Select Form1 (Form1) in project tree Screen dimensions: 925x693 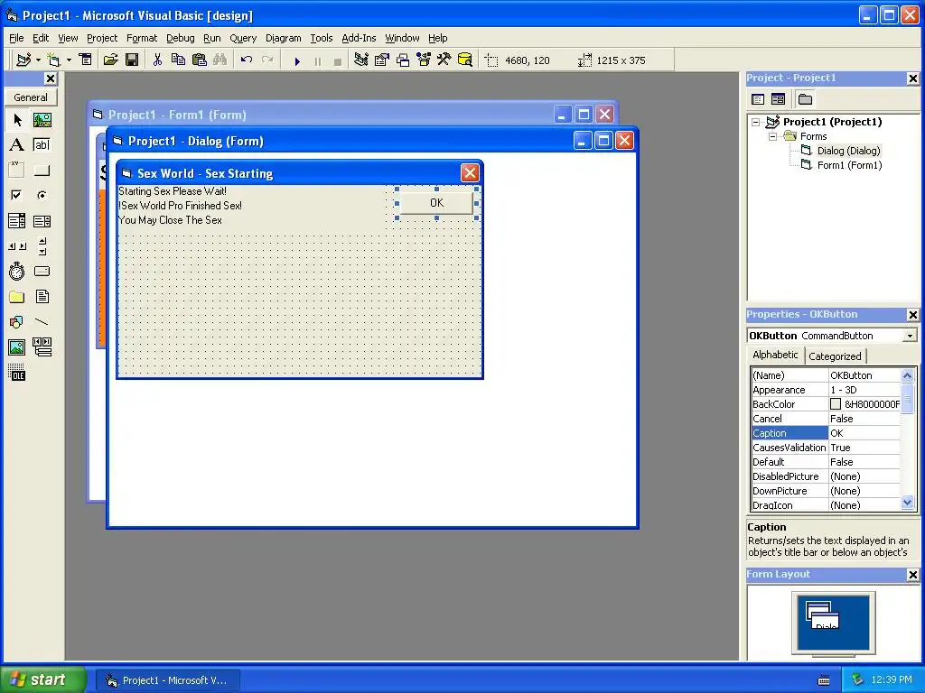pos(849,166)
